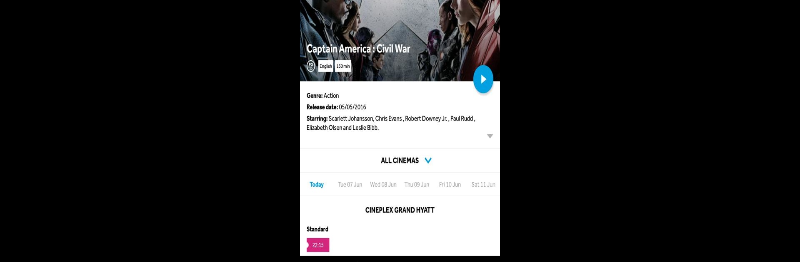Click the Standard format label
800x262 pixels.
317,229
